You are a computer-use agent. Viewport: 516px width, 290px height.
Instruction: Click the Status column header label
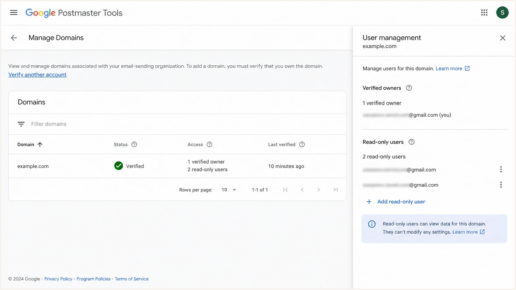(x=121, y=145)
